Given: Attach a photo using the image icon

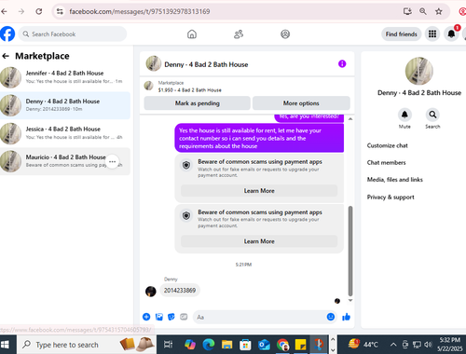Looking at the screenshot, I should (x=159, y=317).
